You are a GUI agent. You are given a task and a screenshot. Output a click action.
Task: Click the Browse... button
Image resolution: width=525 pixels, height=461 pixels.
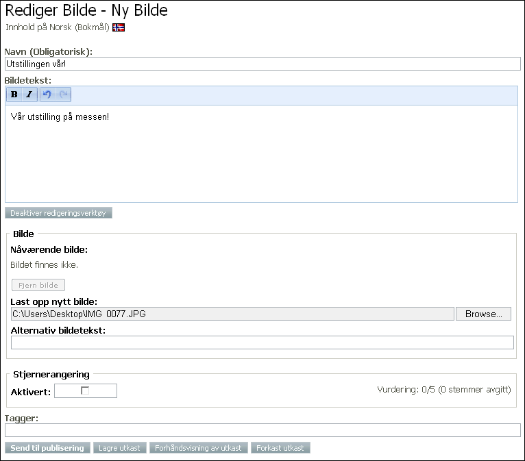(x=483, y=314)
